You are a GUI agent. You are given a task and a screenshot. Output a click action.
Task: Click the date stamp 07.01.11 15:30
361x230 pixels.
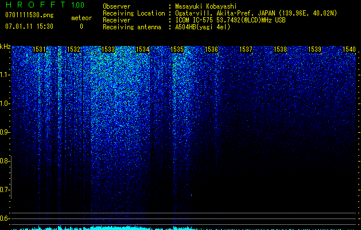tap(29, 26)
